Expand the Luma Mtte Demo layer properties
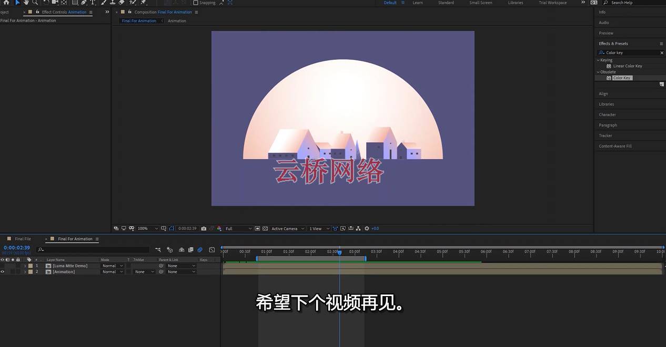Image resolution: width=666 pixels, height=347 pixels. click(25, 266)
